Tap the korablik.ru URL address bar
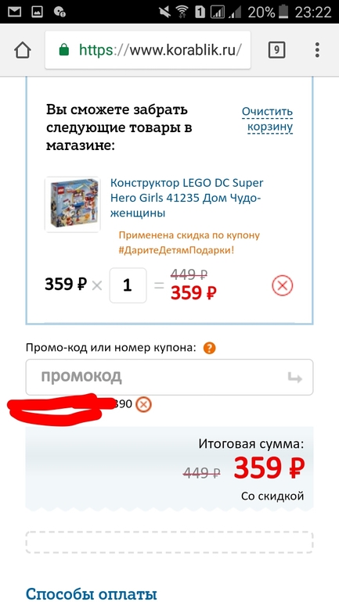 pyautogui.click(x=148, y=50)
